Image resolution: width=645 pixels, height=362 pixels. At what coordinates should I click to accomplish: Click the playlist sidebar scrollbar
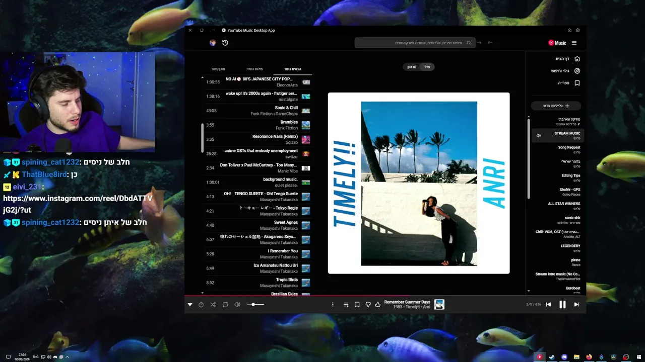click(529, 158)
